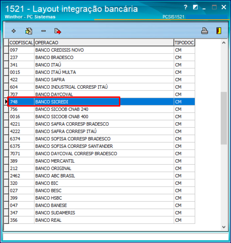Click the CODFISCAL column header
231x243 pixels.
(x=21, y=42)
